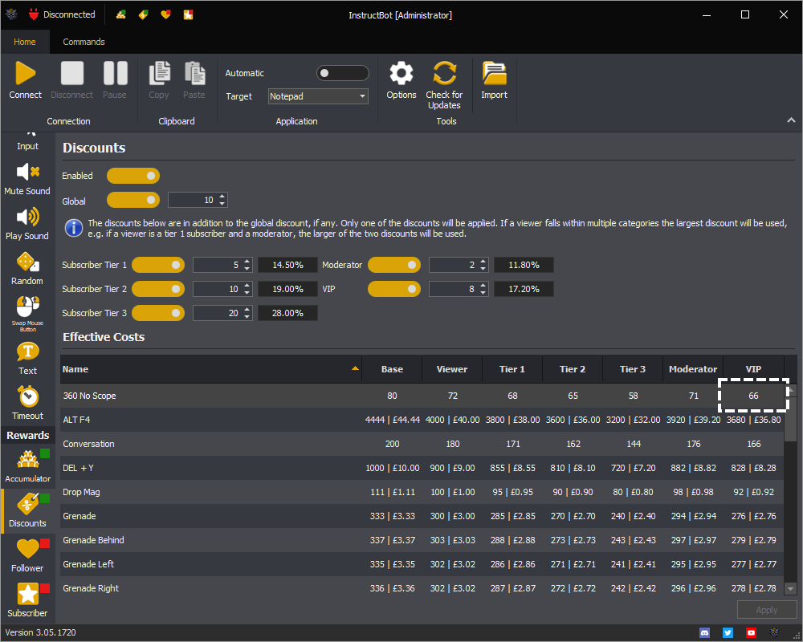
Task: Sort by the Tier 1 column header
Action: 512,369
